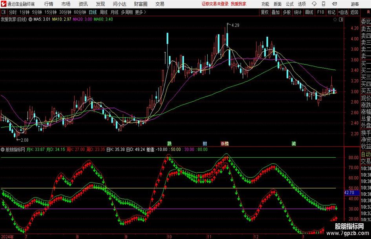The image size is (371, 239).
Task: Click the 游客 guest account label
Action: pyautogui.click(x=355, y=4)
